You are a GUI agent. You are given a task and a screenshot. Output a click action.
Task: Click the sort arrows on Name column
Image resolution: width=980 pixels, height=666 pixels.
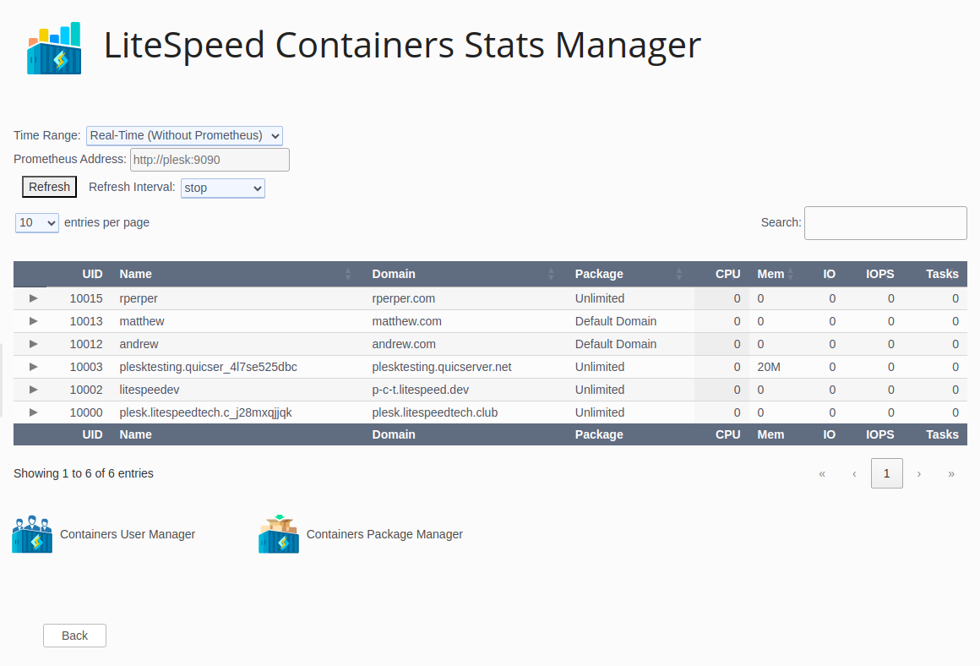point(347,274)
